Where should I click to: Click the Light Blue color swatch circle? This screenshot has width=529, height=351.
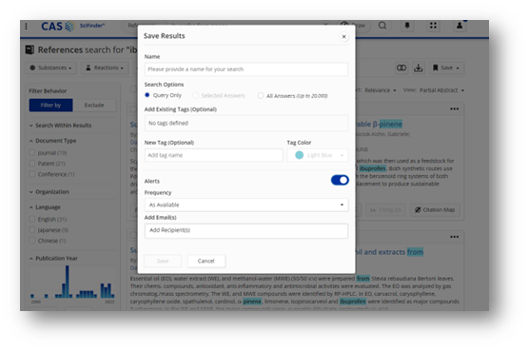pos(300,155)
